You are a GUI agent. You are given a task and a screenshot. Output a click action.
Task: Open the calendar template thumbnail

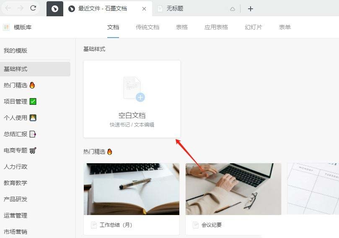(x=313, y=189)
